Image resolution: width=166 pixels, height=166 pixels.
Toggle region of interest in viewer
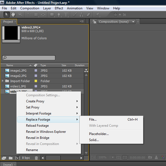pyautogui.click(x=124, y=157)
